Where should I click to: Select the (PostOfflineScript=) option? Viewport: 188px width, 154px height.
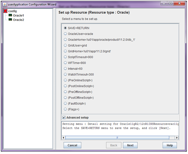click(79, 98)
